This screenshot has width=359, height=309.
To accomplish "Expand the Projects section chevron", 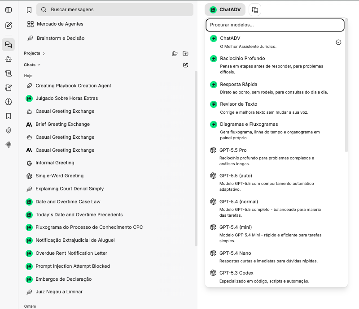I will pos(44,53).
